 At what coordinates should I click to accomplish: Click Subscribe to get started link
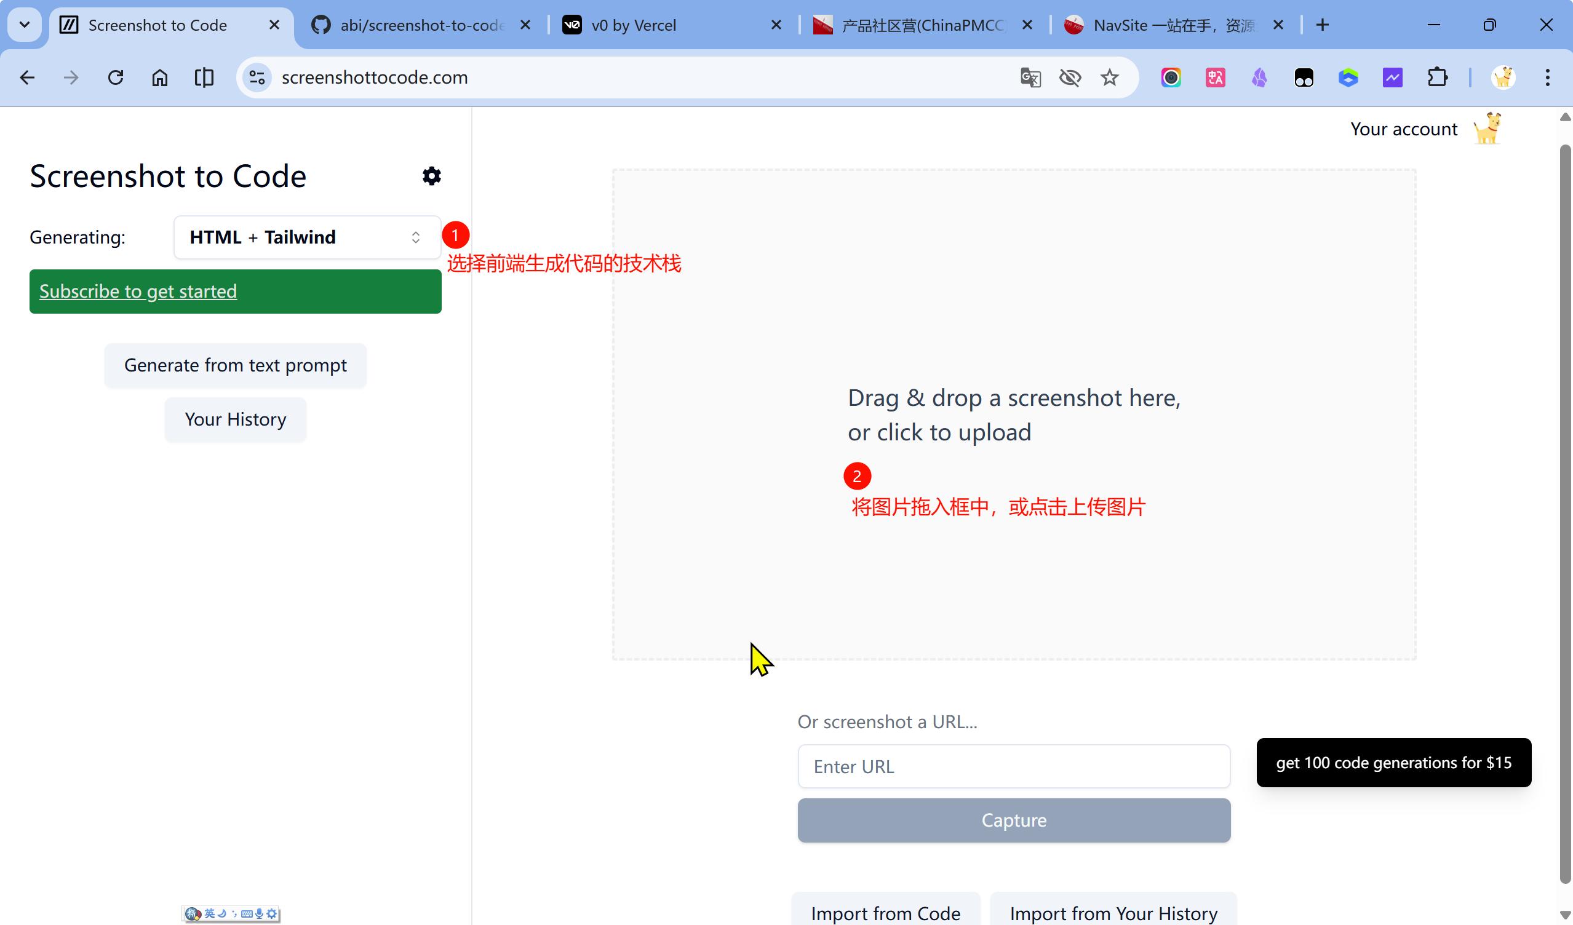[x=138, y=292]
